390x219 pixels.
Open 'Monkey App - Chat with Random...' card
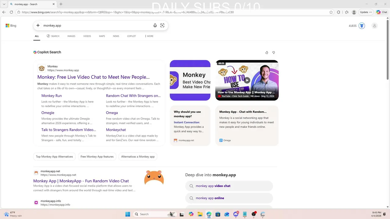pos(247,126)
